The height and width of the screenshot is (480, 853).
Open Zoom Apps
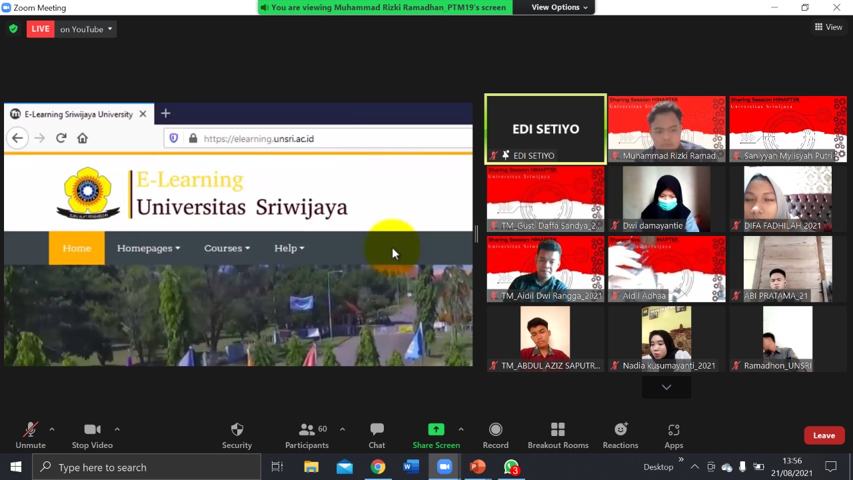click(x=674, y=435)
